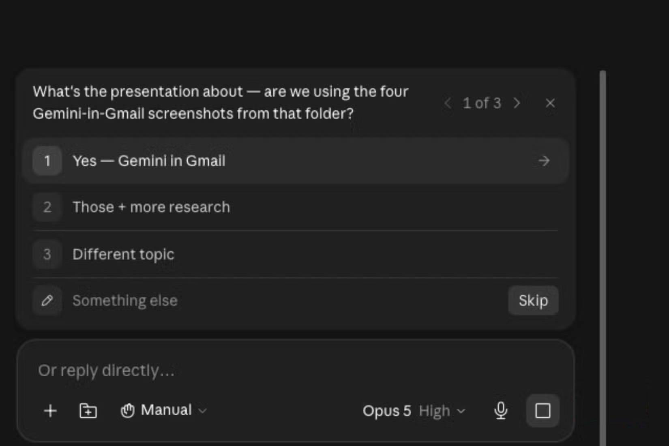Go to next question with right chevron
The image size is (669, 446).
pos(517,103)
